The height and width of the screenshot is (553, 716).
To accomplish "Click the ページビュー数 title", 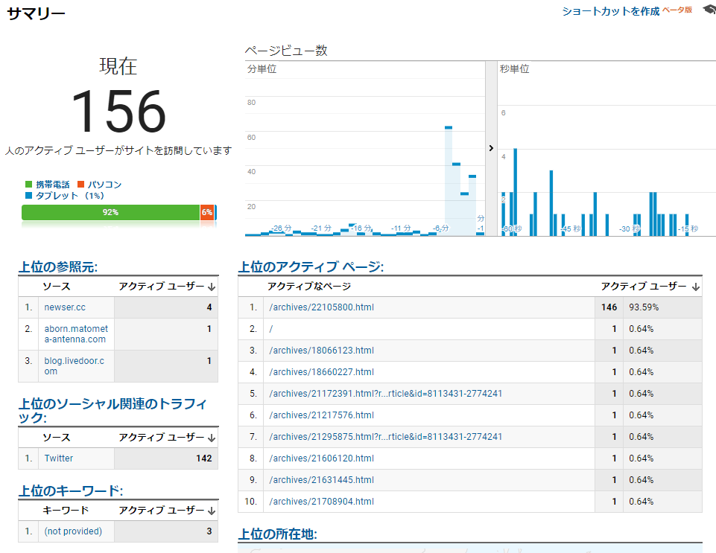I will point(286,50).
